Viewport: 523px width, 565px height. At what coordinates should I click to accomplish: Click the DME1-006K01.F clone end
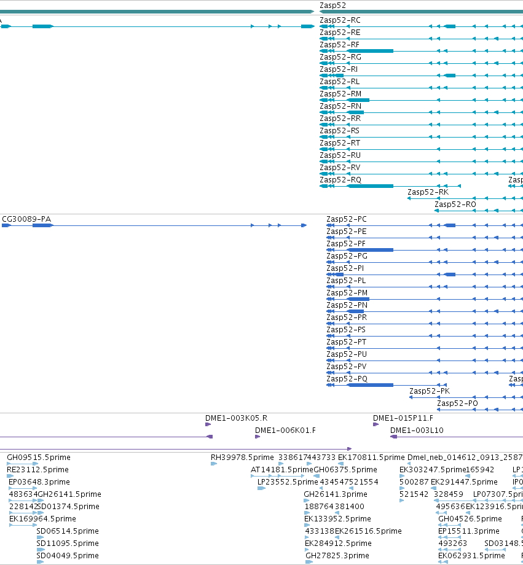pyautogui.click(x=285, y=431)
